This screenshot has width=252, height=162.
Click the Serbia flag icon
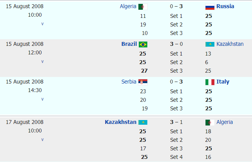143,82
